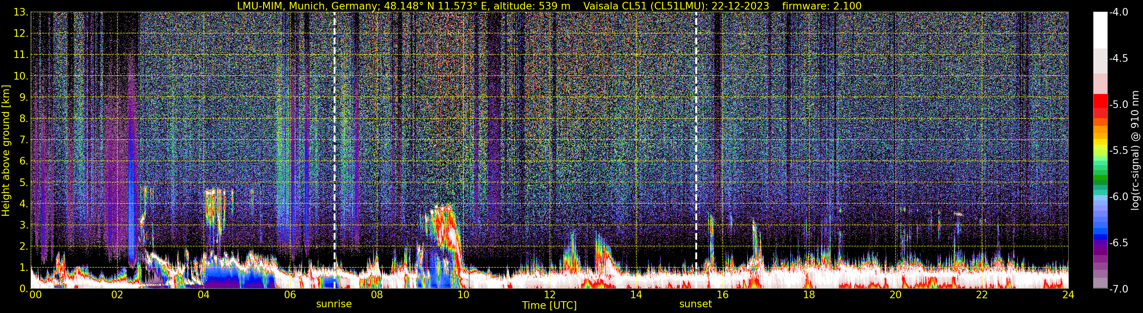Image resolution: width=1143 pixels, height=313 pixels.
Task: Click the height tick label '5.'
Action: pos(24,183)
